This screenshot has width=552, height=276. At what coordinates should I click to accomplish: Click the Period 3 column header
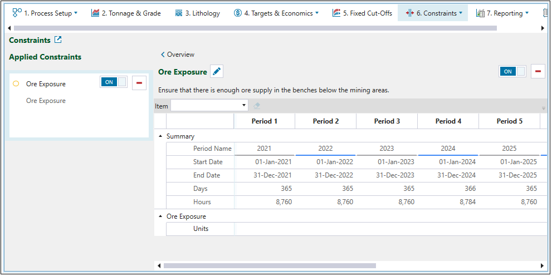[x=387, y=121]
